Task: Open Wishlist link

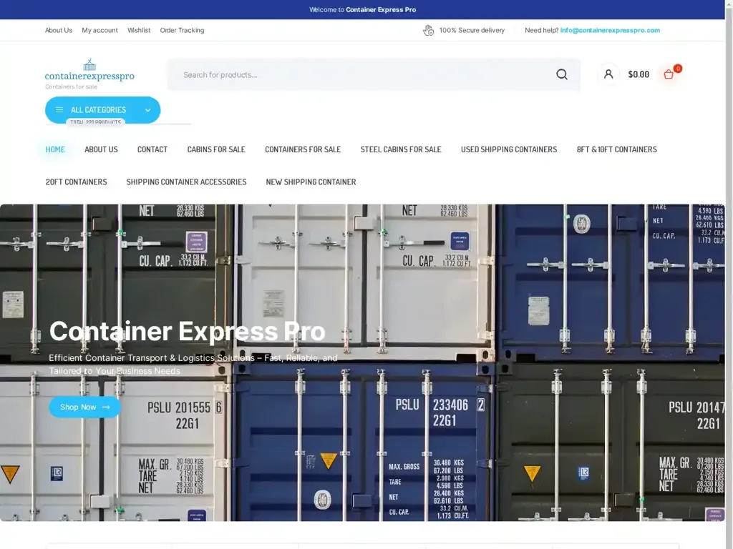Action: 139,30
